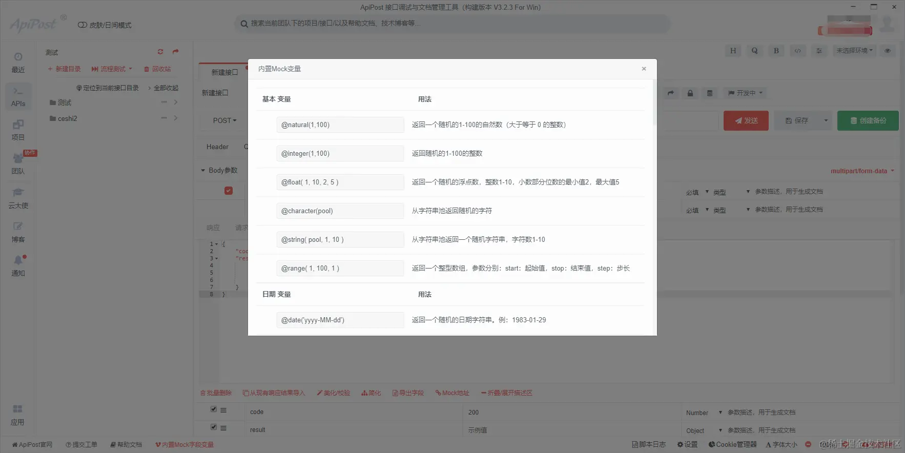Toggle 皮肤/日间模式 skin switch

(x=105, y=25)
